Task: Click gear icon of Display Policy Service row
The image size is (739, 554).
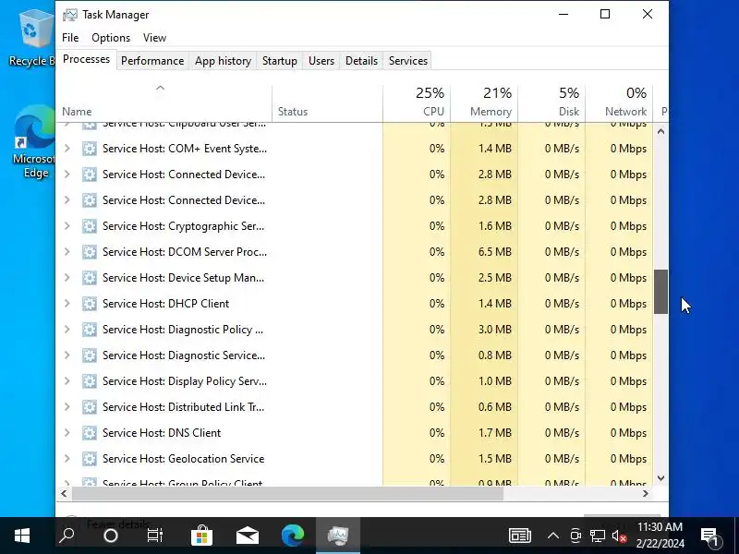Action: click(89, 381)
